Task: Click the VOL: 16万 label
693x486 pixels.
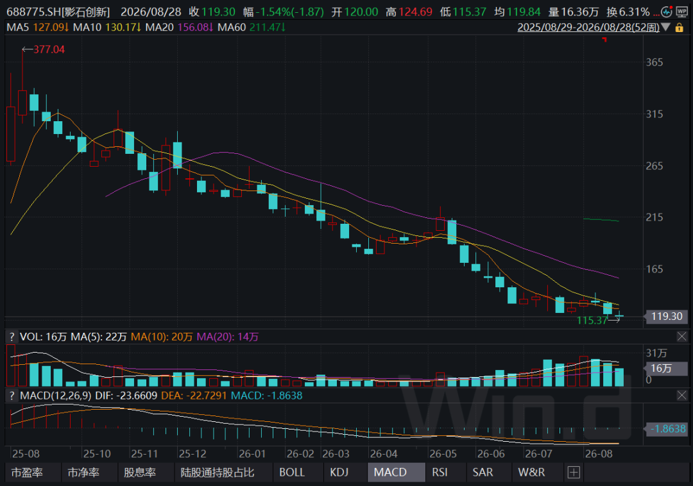Action: [44, 337]
